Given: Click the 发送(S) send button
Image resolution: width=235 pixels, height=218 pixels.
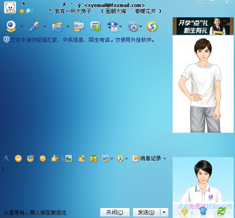Looking at the screenshot, I should pos(146,212).
